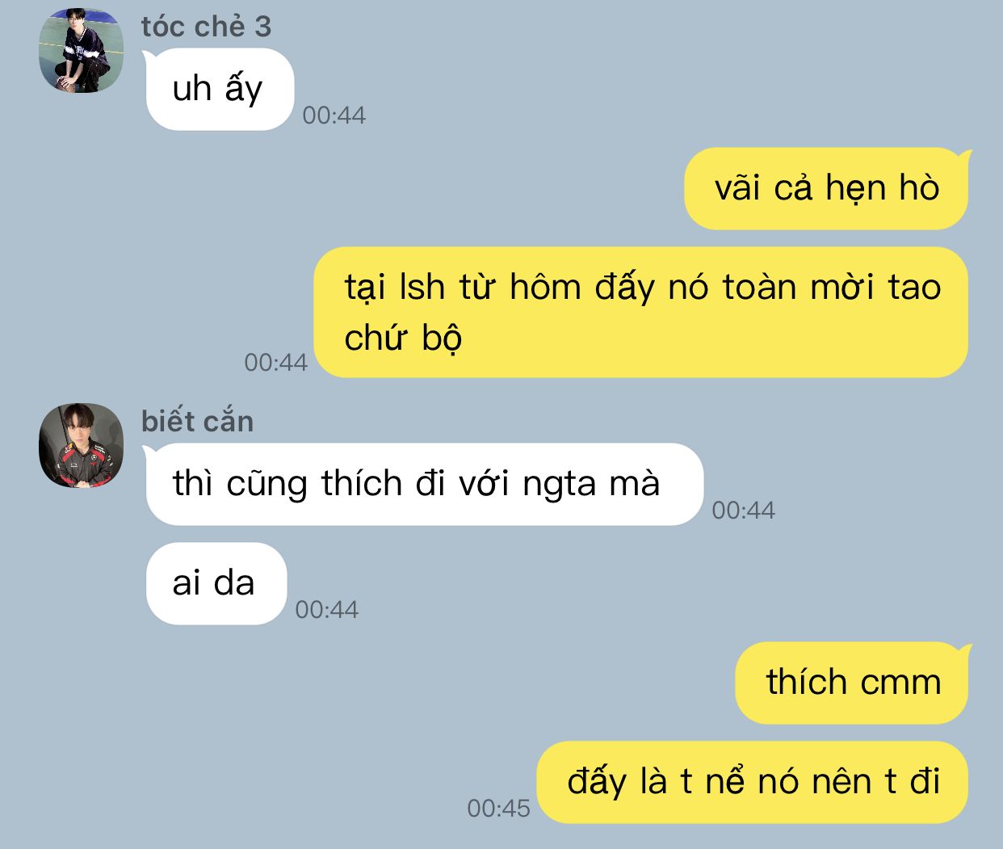Open the profile picture of biết cắn
This screenshot has width=1003, height=849.
[81, 445]
